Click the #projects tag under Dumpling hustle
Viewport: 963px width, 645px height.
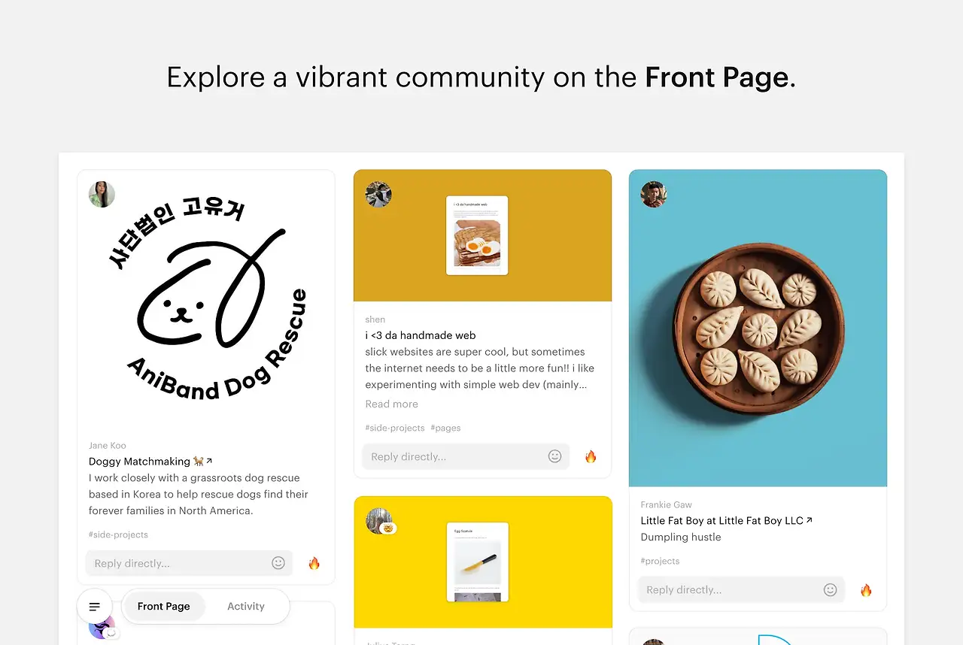click(x=660, y=561)
